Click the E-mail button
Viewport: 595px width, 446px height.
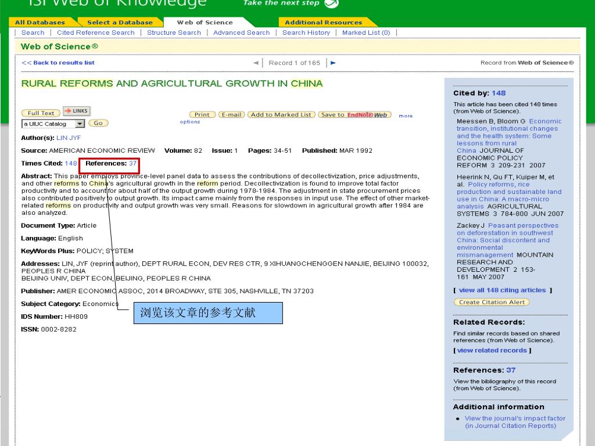pyautogui.click(x=231, y=114)
